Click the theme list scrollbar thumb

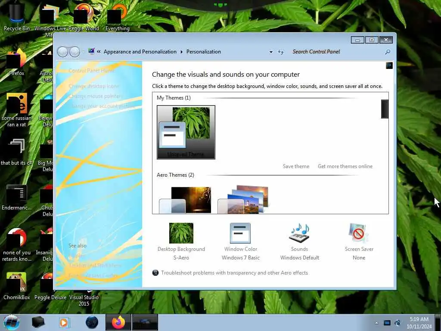click(x=385, y=109)
